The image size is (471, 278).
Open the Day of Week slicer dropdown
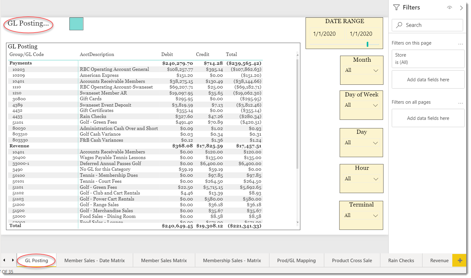tap(361, 105)
